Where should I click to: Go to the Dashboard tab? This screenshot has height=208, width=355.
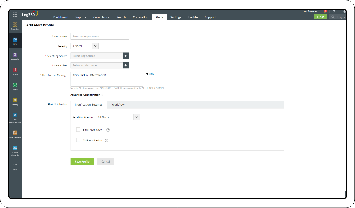(61, 17)
